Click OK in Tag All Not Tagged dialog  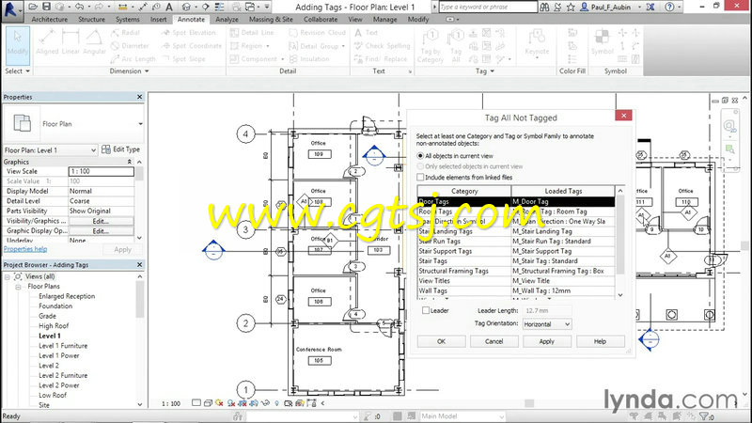click(x=441, y=341)
